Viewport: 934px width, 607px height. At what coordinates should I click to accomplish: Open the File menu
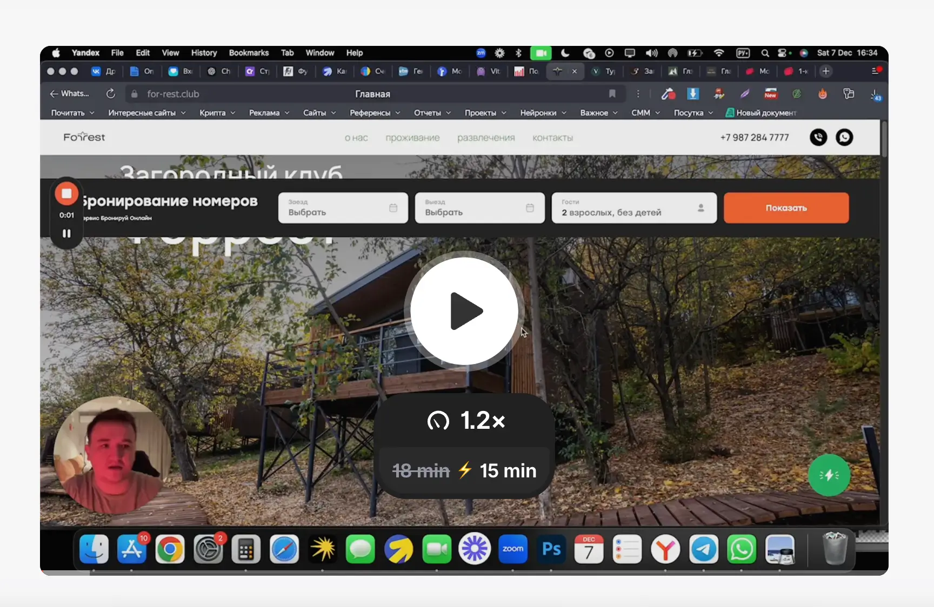[x=117, y=53]
